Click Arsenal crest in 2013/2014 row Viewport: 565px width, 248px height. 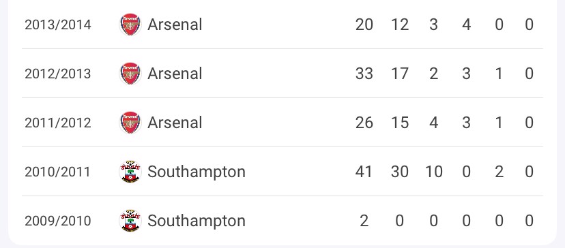pyautogui.click(x=130, y=25)
